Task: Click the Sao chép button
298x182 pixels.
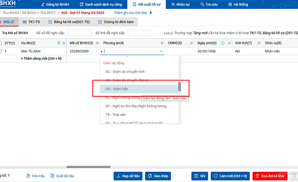Action: (x=158, y=176)
